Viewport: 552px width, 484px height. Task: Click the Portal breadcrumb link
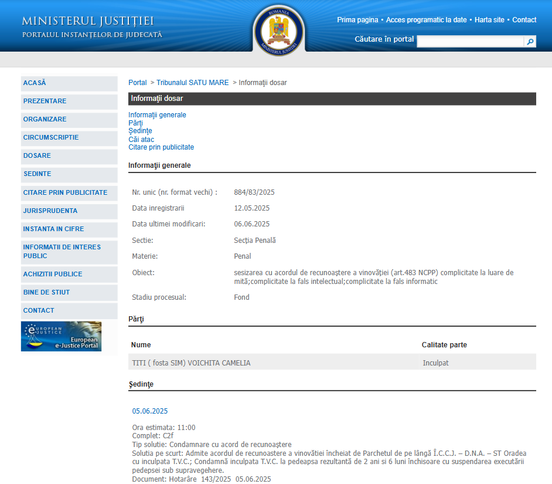[x=138, y=83]
